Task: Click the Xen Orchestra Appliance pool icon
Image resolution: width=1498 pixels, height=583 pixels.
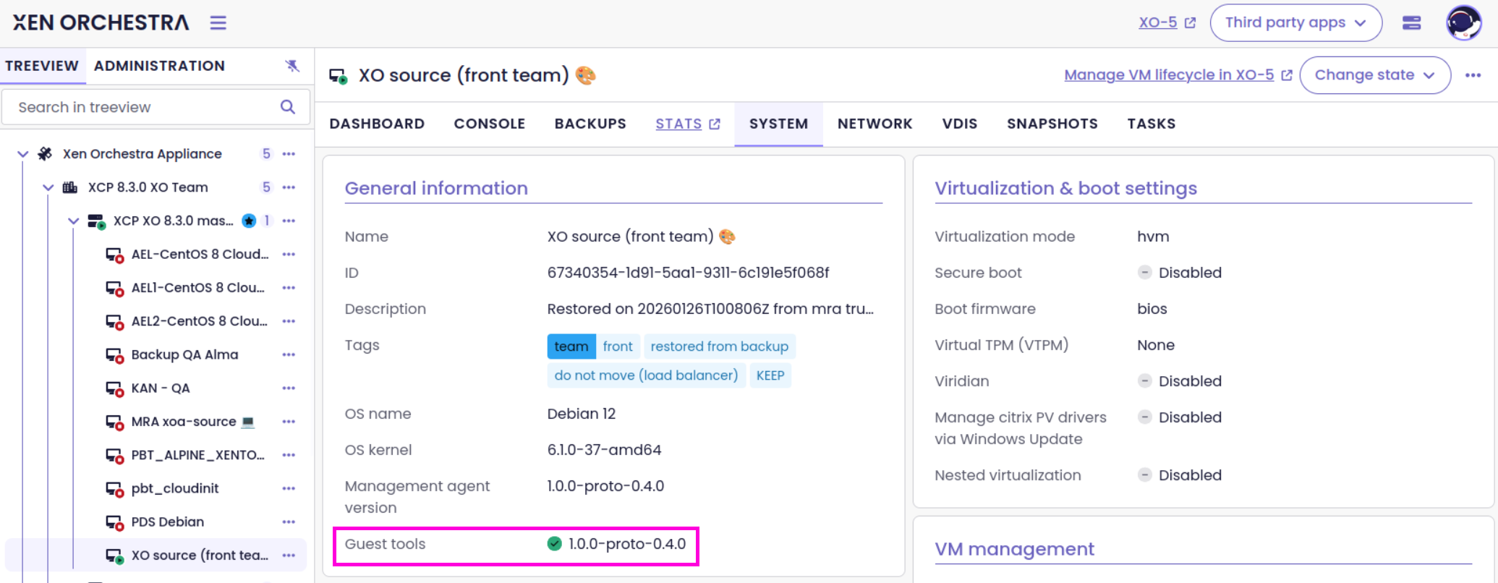Action: pyautogui.click(x=45, y=154)
